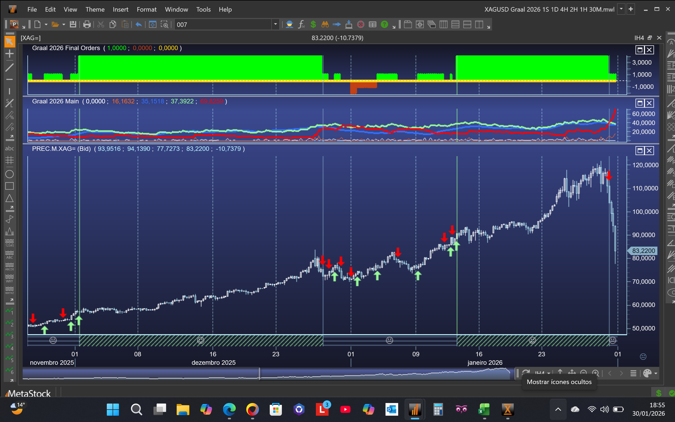This screenshot has width=675, height=422.
Task: Click the Print icon in toolbar
Action: (x=87, y=25)
